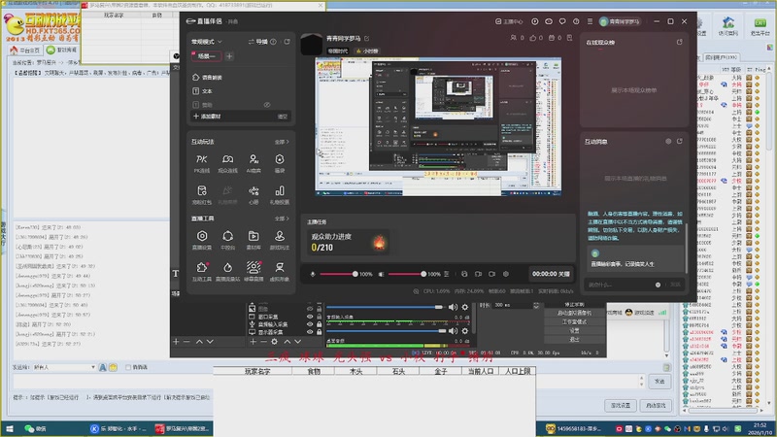Mute the speaker in live companion
This screenshot has width=777, height=437.
[381, 274]
